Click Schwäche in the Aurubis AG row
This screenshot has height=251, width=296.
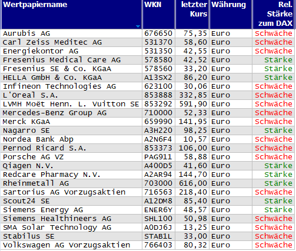click(274, 34)
